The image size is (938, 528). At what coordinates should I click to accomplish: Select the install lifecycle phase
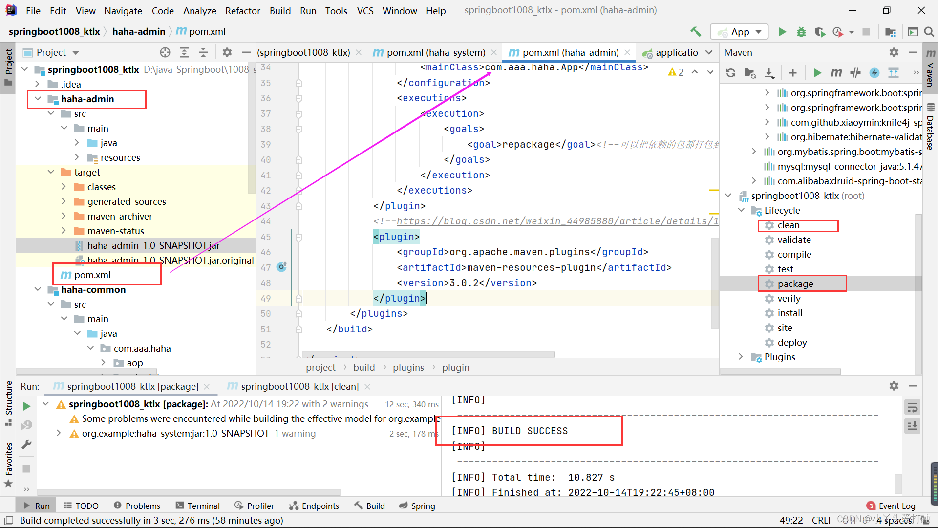[x=790, y=313]
